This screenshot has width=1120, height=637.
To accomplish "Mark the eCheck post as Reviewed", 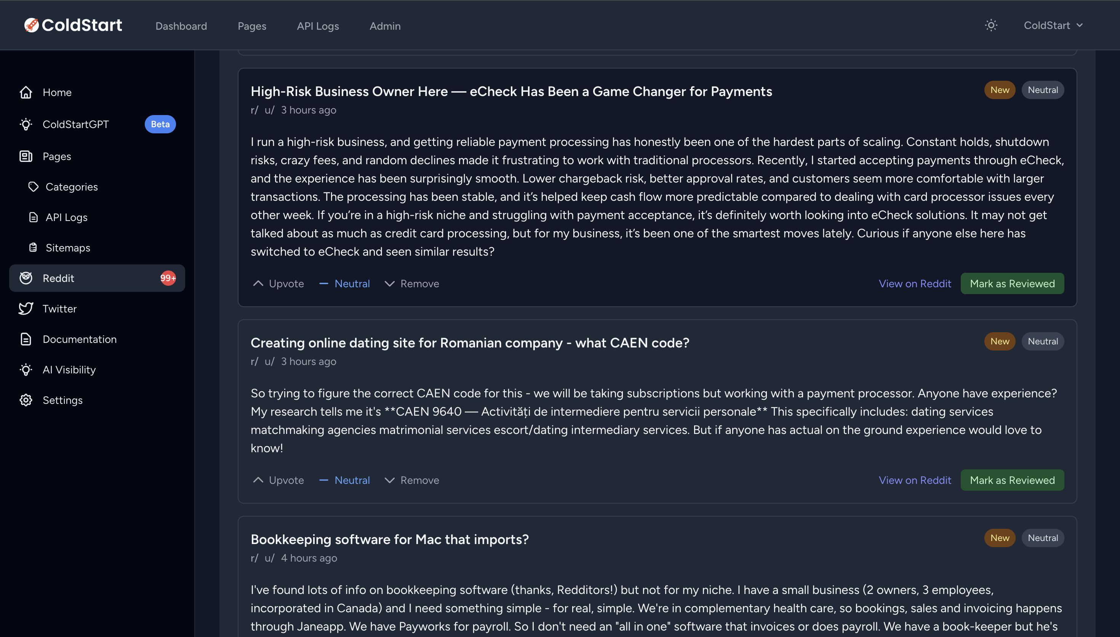I will [1012, 283].
